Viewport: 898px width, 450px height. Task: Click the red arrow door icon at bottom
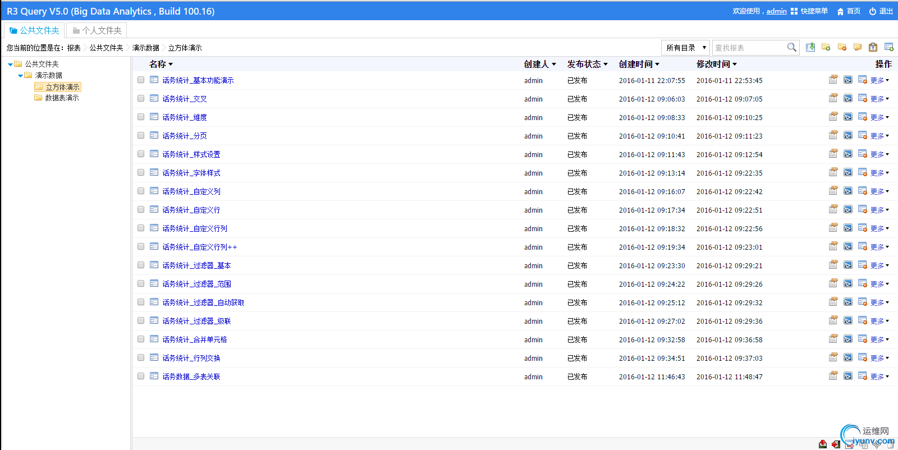tap(836, 444)
